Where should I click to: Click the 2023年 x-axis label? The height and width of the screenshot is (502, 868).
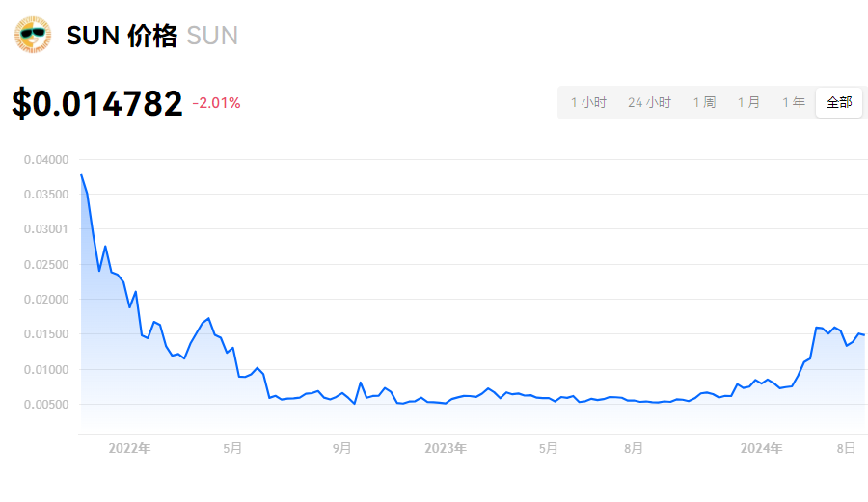[446, 448]
